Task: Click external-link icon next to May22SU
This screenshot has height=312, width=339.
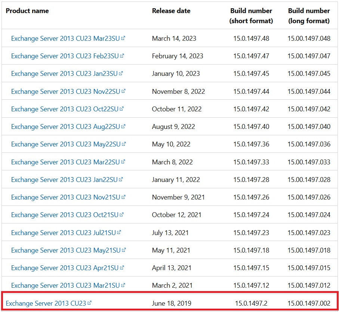Action: 124,144
